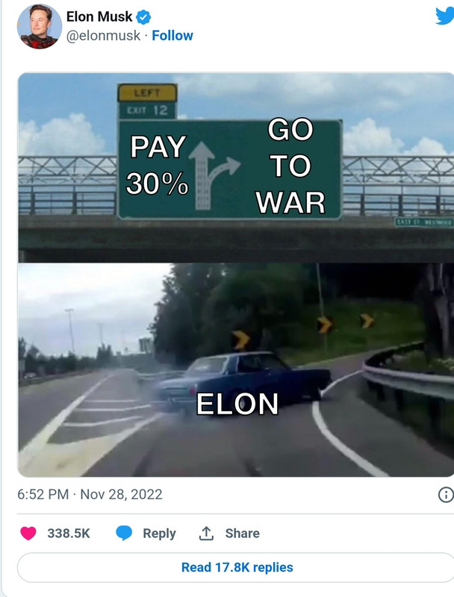The width and height of the screenshot is (454, 597).
Task: Click the blue verified badge
Action: [x=143, y=17]
